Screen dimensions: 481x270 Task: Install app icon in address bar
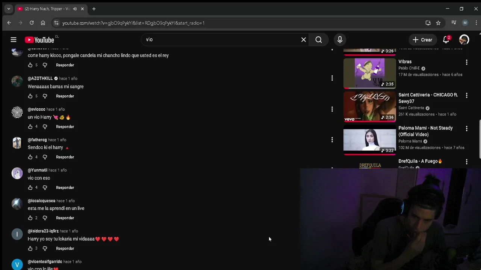pyautogui.click(x=428, y=23)
